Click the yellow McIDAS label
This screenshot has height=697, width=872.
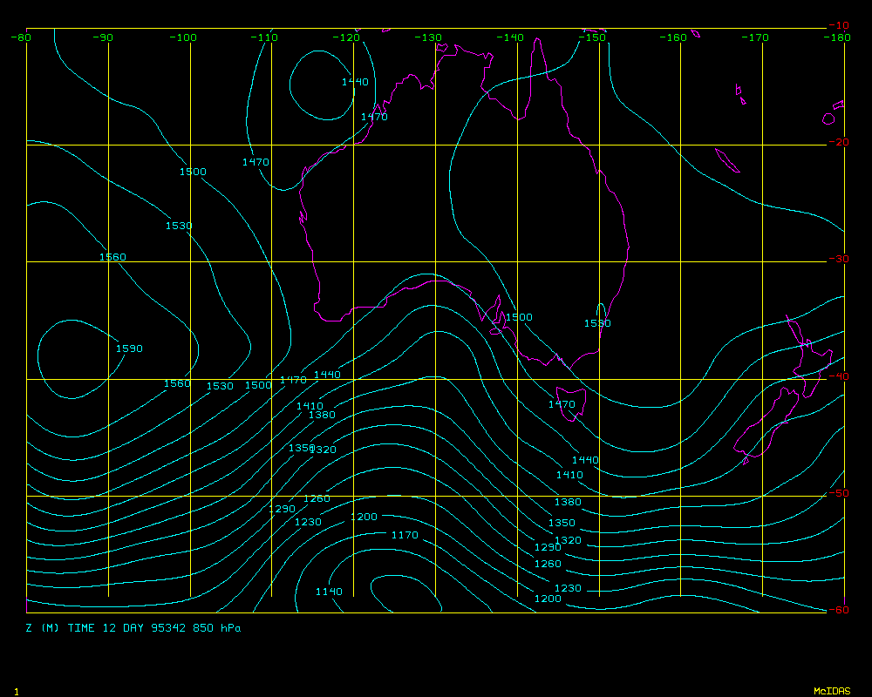tap(831, 691)
